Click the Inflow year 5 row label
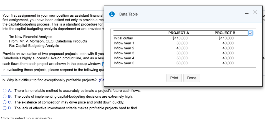The height and width of the screenshot is (119, 265). point(124,63)
